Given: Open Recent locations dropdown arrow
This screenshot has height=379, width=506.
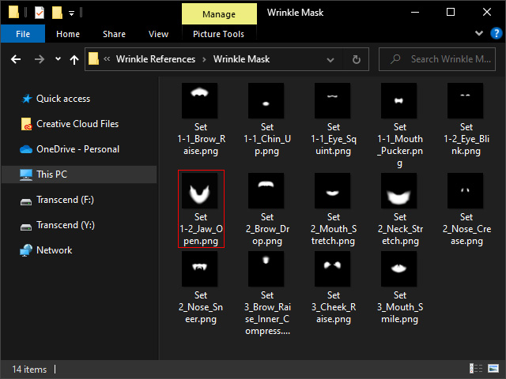Looking at the screenshot, I should (58, 59).
